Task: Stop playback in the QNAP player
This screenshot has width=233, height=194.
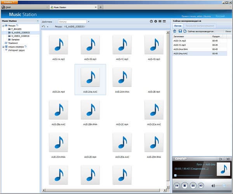Action: [x=184, y=185]
